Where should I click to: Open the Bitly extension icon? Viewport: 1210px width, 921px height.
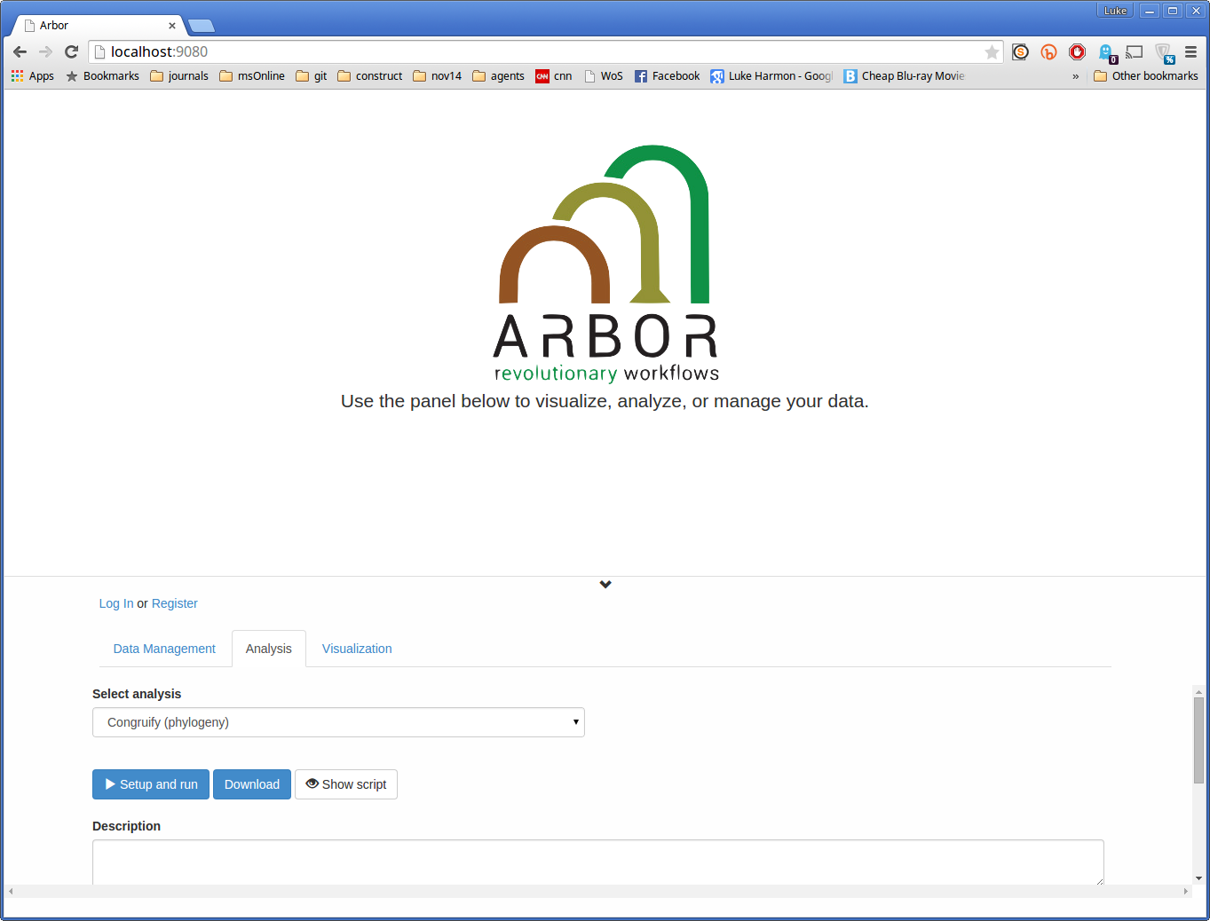(1048, 52)
